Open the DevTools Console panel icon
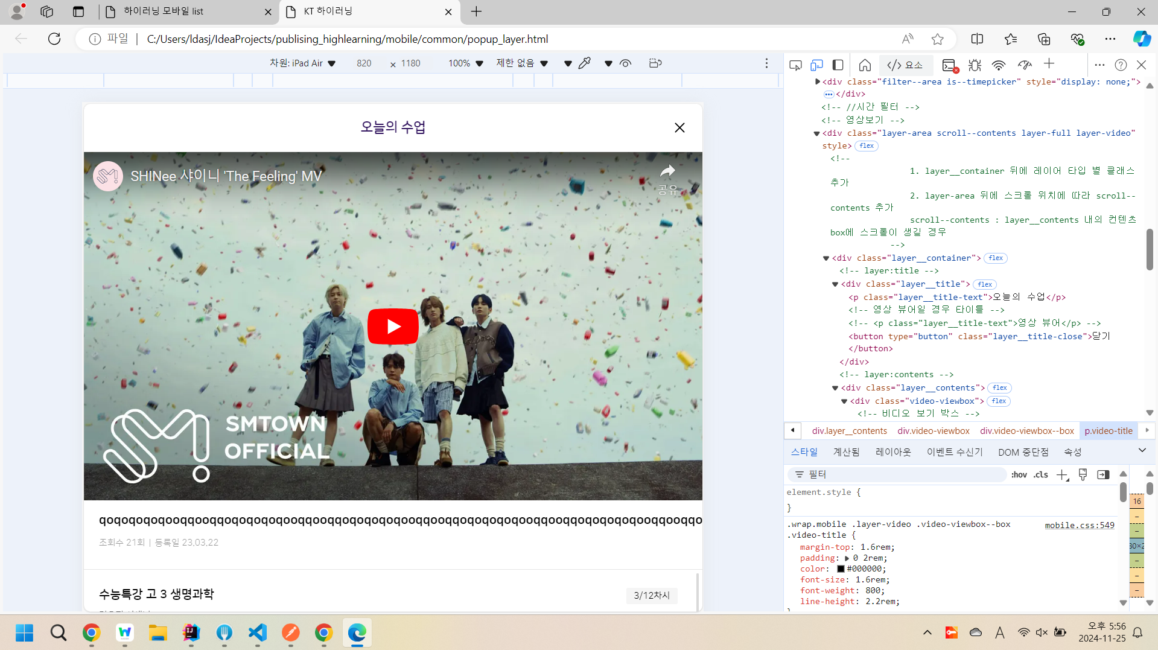 950,65
